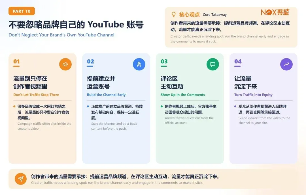Viewport: 306px width, 195px height.
Task: Select the number 04 card label
Action: [238, 62]
